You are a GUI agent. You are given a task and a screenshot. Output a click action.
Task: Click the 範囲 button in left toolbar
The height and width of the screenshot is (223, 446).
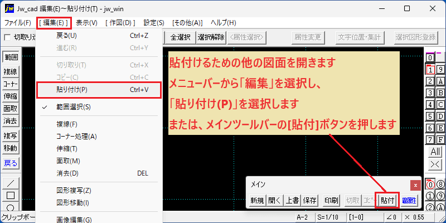click(11, 57)
